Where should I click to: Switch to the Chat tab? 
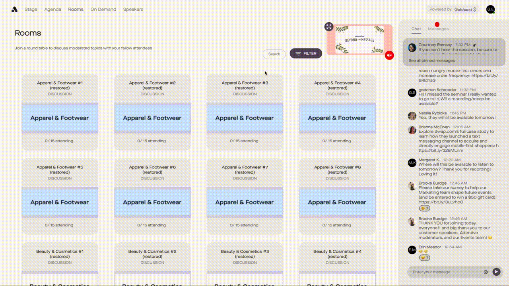click(x=416, y=29)
